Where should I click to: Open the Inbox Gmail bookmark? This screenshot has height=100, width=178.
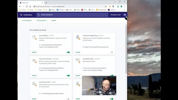click(x=69, y=10)
